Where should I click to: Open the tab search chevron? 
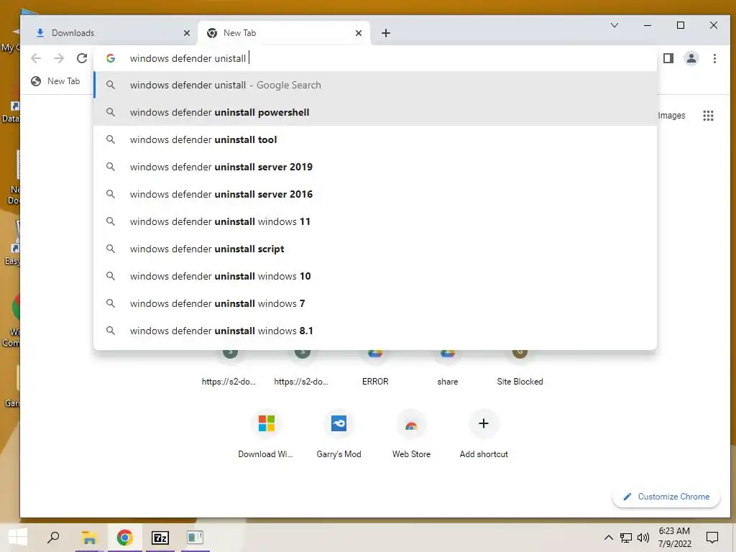(614, 25)
